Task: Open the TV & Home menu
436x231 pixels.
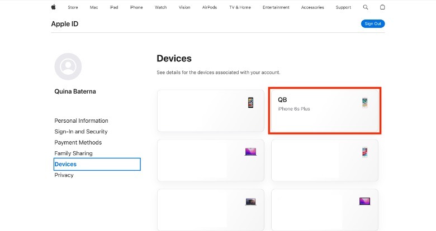Action: click(239, 7)
